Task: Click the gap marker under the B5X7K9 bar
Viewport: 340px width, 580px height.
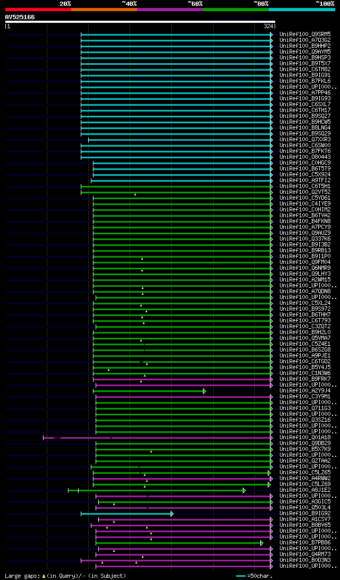Action: (x=151, y=451)
